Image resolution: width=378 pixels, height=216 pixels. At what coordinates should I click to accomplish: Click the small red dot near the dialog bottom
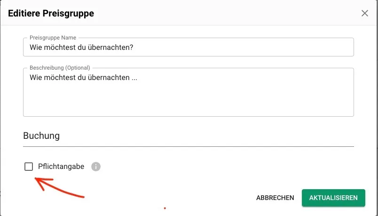pos(165,208)
